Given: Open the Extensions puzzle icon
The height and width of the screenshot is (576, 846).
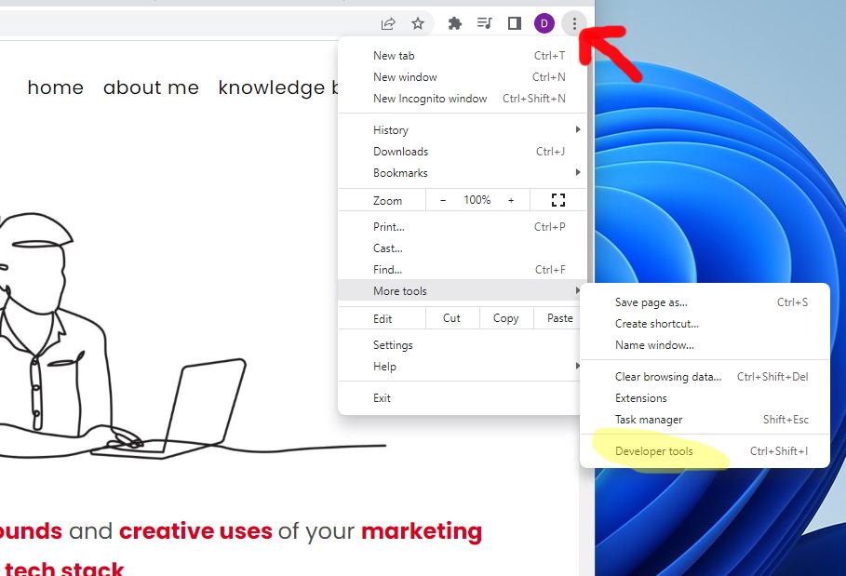Looking at the screenshot, I should tap(455, 23).
